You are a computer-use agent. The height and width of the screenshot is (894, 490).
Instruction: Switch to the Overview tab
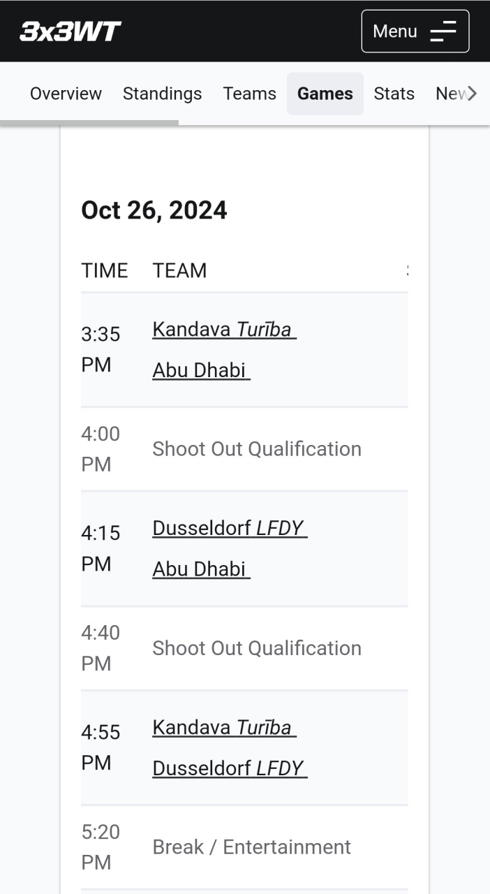click(66, 94)
